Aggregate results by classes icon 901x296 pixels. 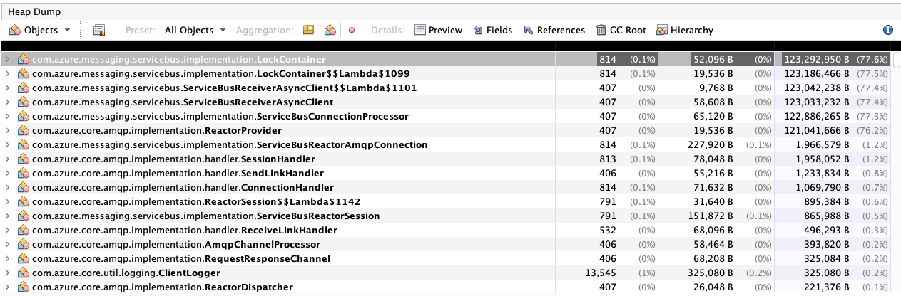coord(330,30)
